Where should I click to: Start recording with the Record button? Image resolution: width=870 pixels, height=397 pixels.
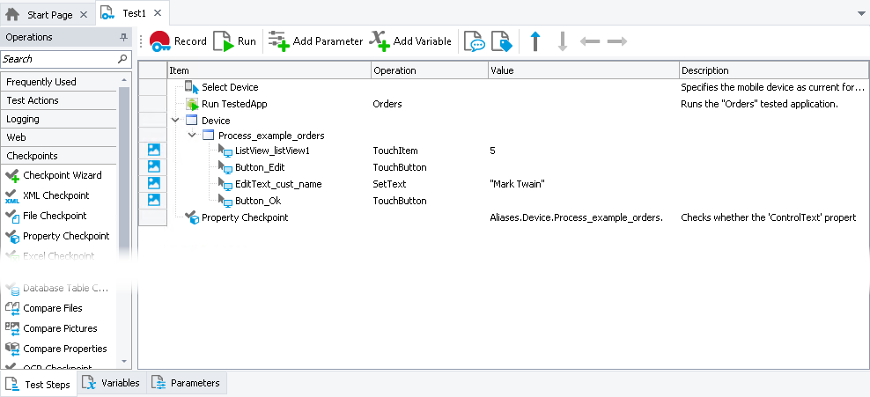pyautogui.click(x=178, y=41)
